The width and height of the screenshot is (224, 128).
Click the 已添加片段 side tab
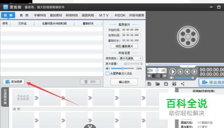pyautogui.click(x=5, y=97)
